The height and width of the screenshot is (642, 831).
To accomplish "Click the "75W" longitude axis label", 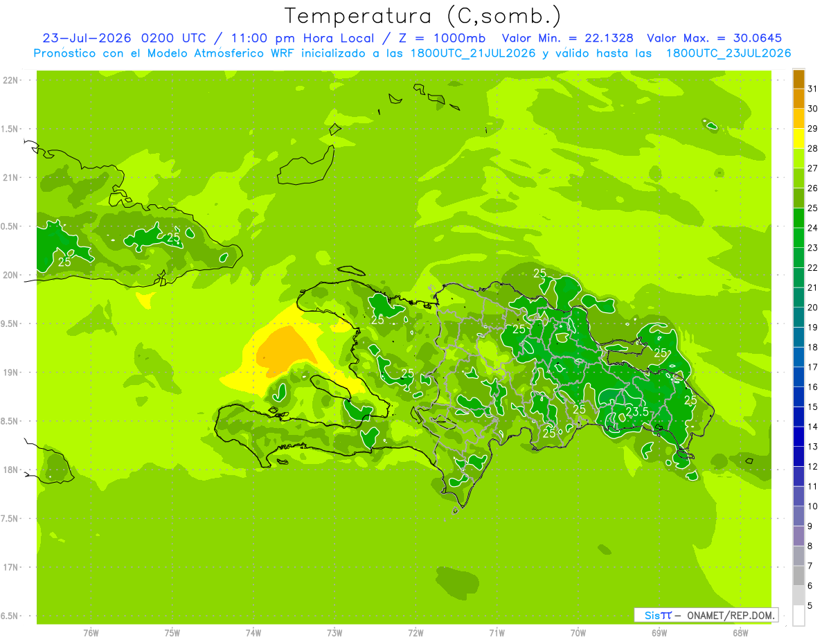I will click(172, 634).
